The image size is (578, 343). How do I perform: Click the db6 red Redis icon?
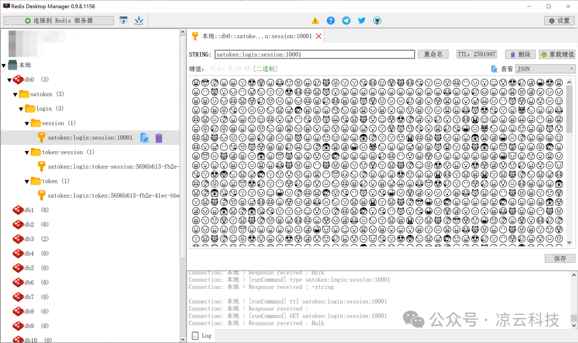click(18, 282)
